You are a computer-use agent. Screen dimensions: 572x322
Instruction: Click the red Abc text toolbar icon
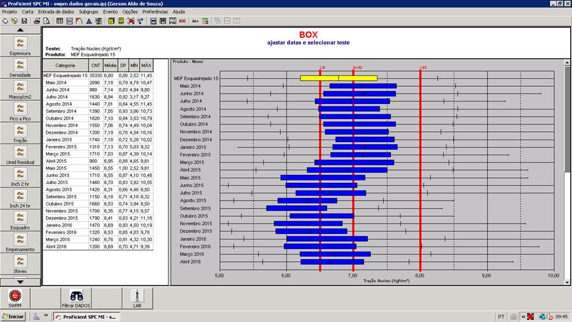coord(195,21)
